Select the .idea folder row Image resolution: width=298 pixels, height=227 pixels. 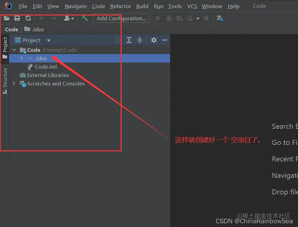89,58
